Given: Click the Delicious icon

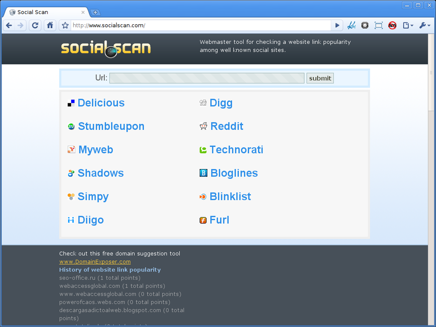Looking at the screenshot, I should [71, 103].
